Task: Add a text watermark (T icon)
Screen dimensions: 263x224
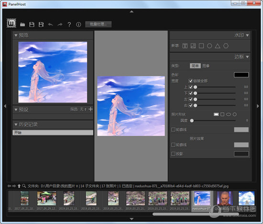Action: pyautogui.click(x=185, y=46)
